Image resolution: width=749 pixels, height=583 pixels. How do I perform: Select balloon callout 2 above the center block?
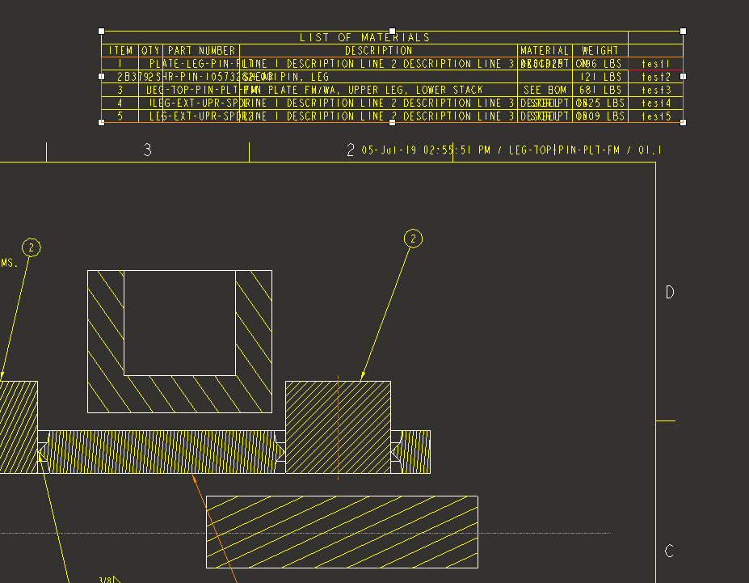412,238
